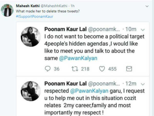Open the dropdown arrow on the 12m tweet

(x=143, y=84)
